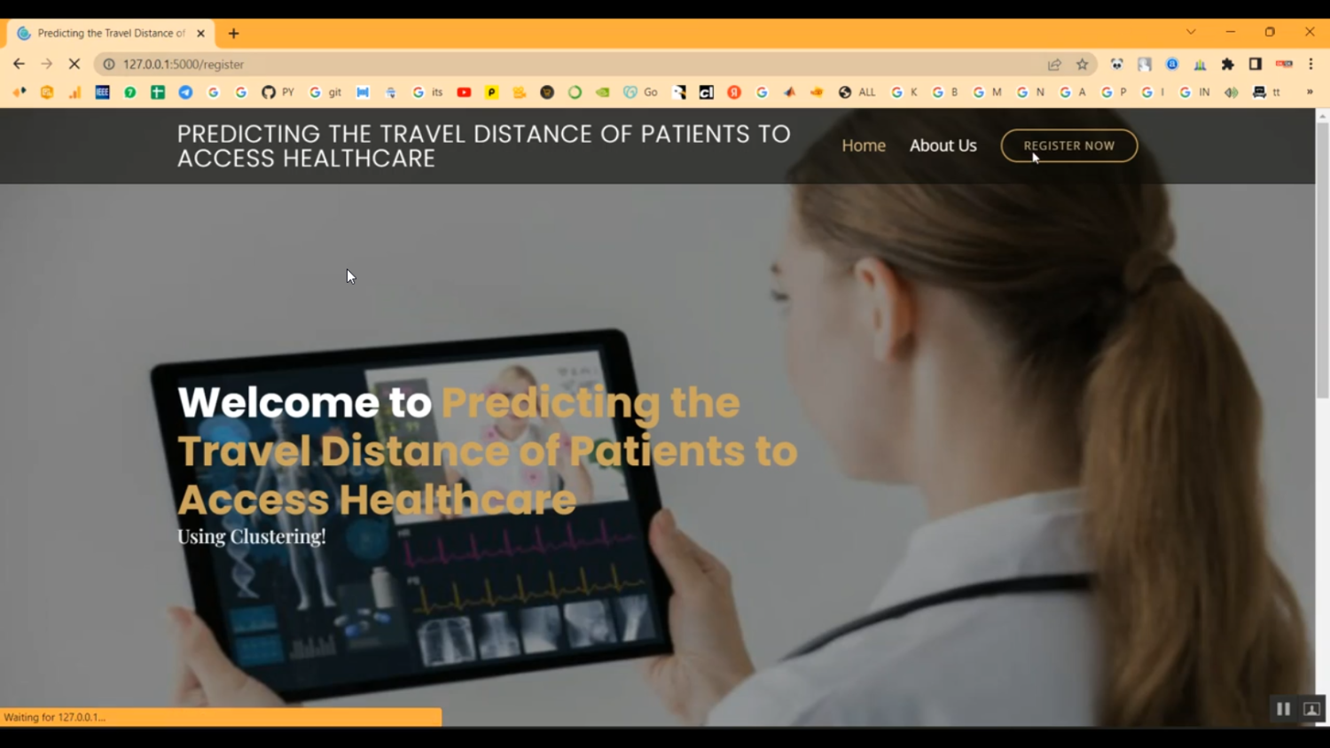Click the page's vertical scrollbar thumb
This screenshot has height=748, width=1330.
point(1322,261)
